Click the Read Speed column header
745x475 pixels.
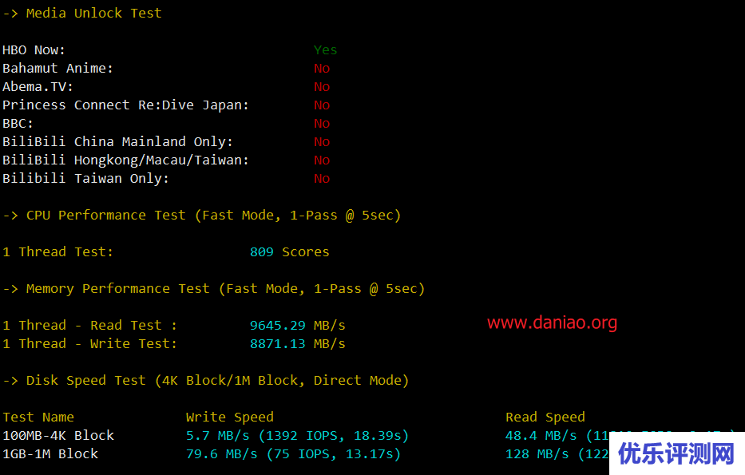545,417
